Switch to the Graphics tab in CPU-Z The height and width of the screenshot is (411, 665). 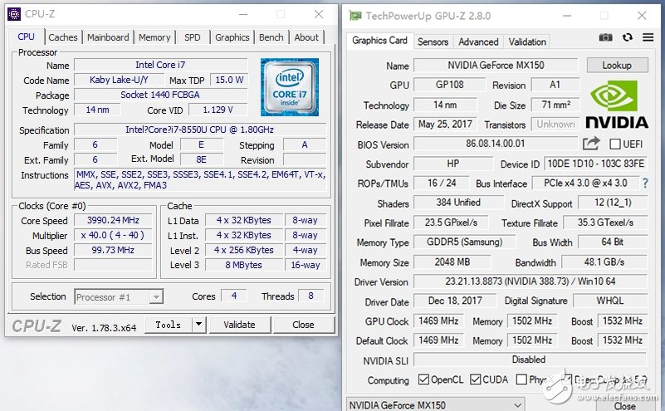232,37
